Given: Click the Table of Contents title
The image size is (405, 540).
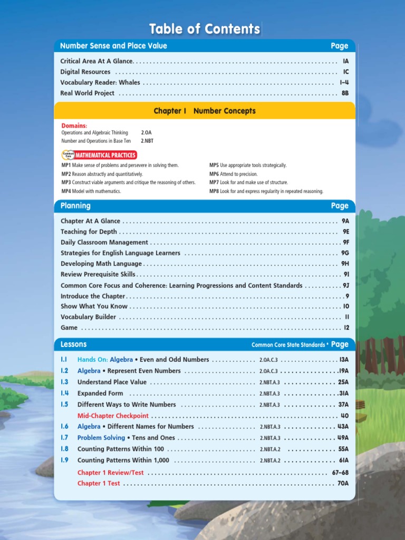Looking at the screenshot, I should (x=205, y=29).
